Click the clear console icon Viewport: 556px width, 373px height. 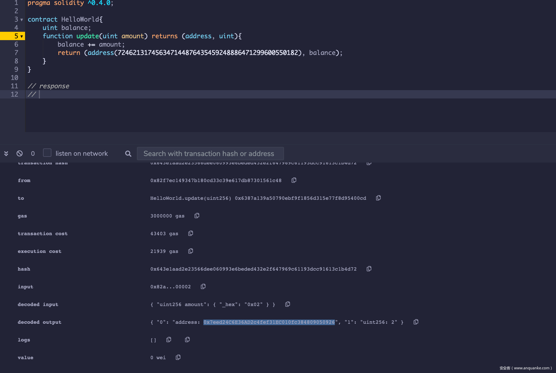tap(20, 153)
